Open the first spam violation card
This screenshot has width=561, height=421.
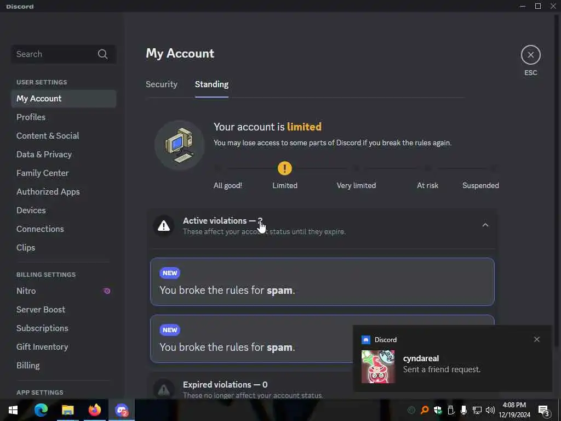coord(322,282)
